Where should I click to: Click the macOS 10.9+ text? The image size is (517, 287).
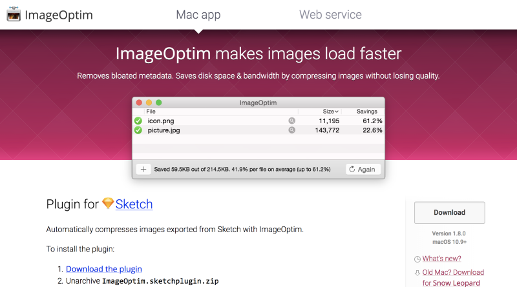tap(449, 242)
